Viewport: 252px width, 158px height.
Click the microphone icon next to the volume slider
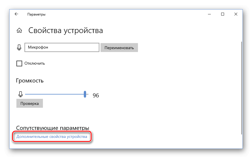tap(20, 94)
